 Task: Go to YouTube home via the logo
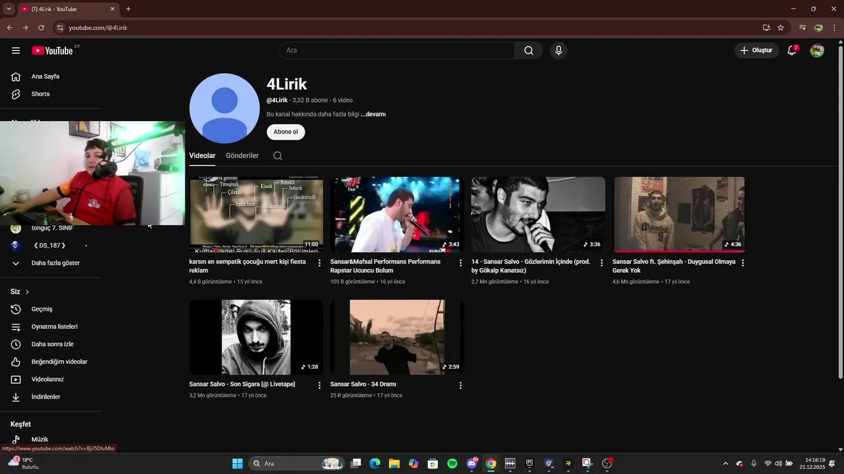[x=52, y=51]
